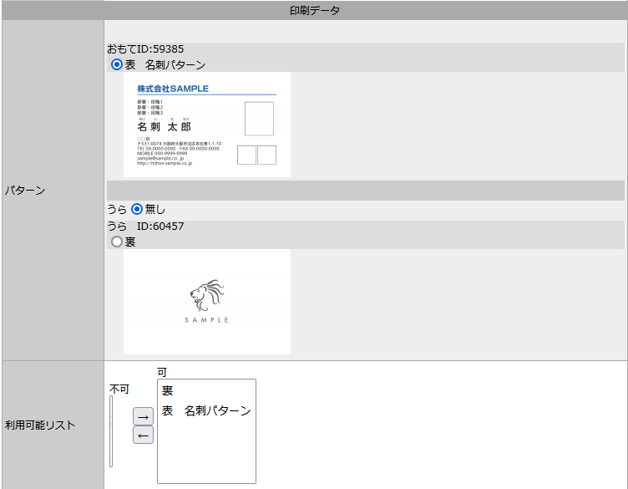Click 株式会社SAMPLE heading on card preview

173,89
